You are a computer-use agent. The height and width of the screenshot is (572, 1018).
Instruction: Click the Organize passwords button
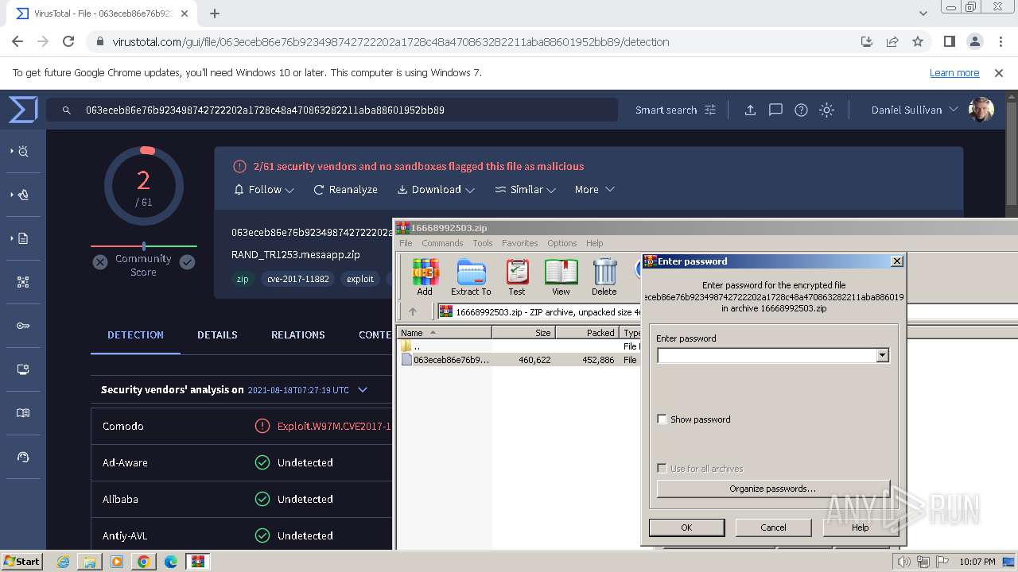[x=772, y=489]
